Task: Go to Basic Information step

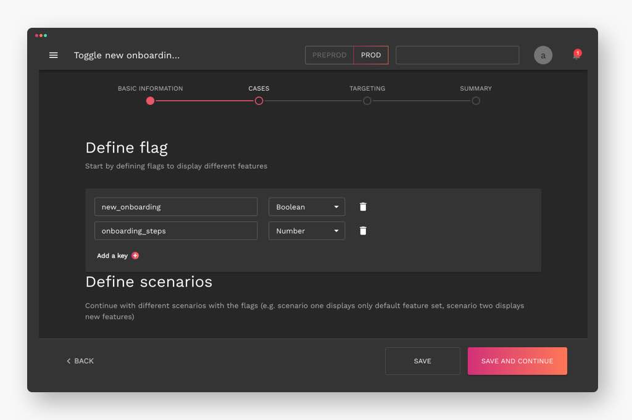Action: pyautogui.click(x=151, y=88)
